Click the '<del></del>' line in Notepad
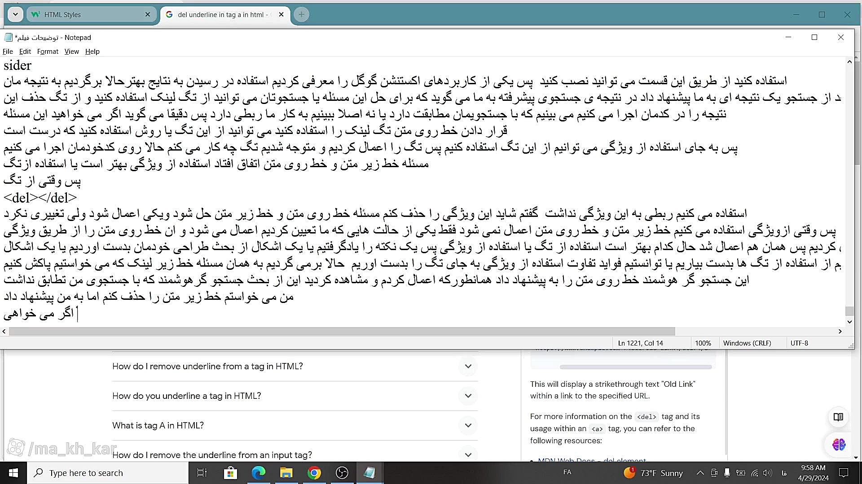This screenshot has width=862, height=484. pyautogui.click(x=40, y=198)
